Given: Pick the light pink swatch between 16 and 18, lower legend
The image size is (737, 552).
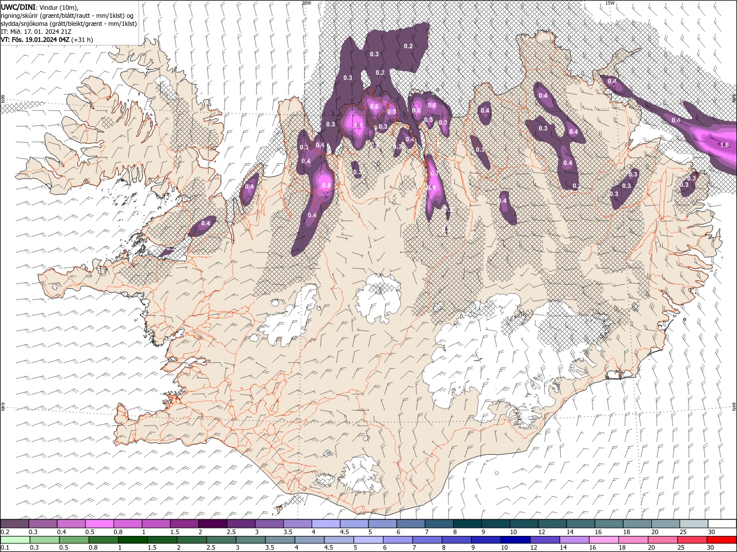Looking at the screenshot, I should pos(603,540).
